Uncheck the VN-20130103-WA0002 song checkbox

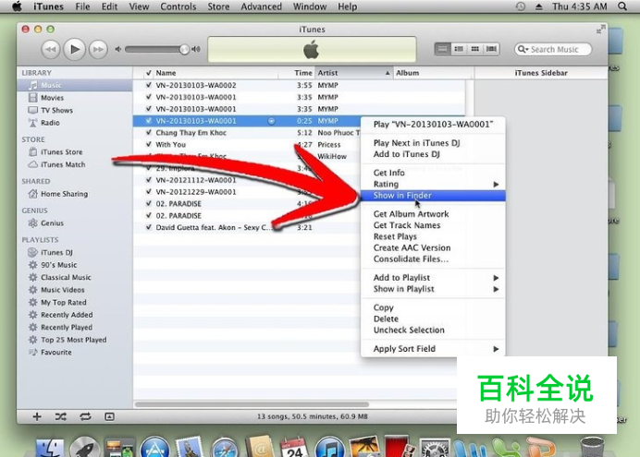pos(149,85)
